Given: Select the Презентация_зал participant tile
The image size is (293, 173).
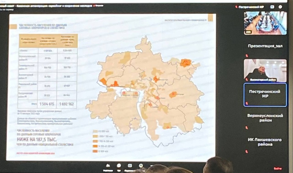Looking at the screenshot, I should [265, 46].
